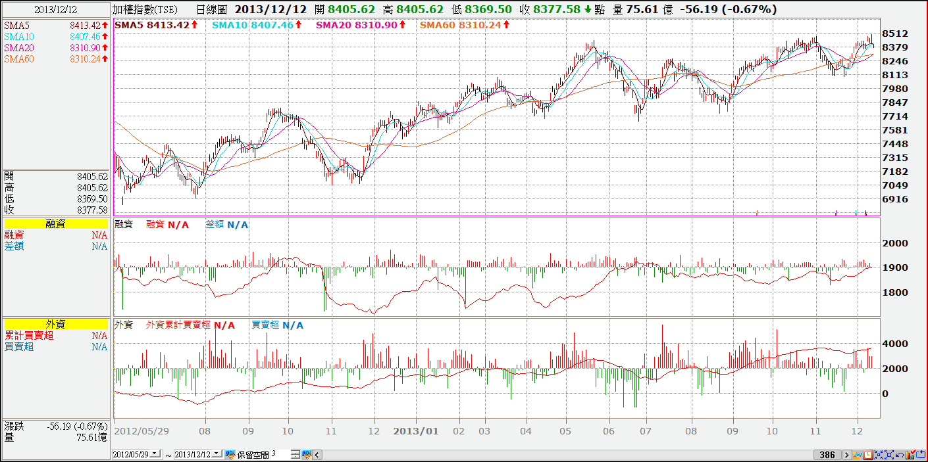The height and width of the screenshot is (462, 928).
Task: Click the line chart style icon
Action: click(858, 455)
